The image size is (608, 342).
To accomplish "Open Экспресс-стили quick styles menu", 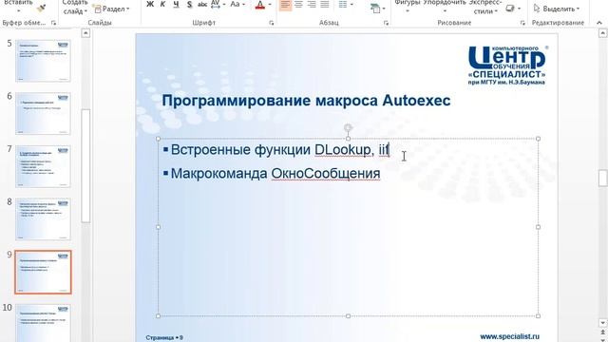I will click(x=485, y=7).
